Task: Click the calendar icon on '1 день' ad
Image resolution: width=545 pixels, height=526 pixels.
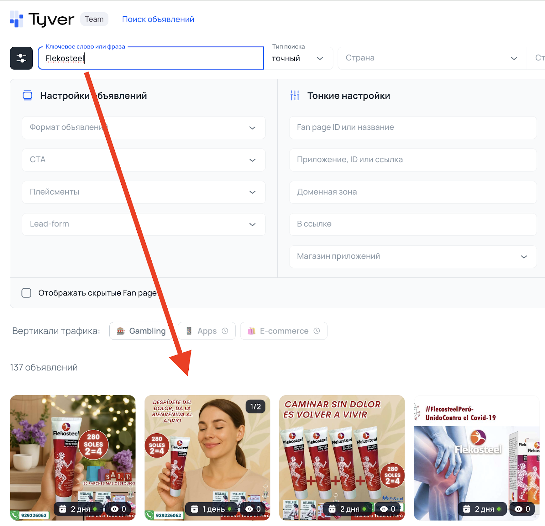Action: coord(194,509)
